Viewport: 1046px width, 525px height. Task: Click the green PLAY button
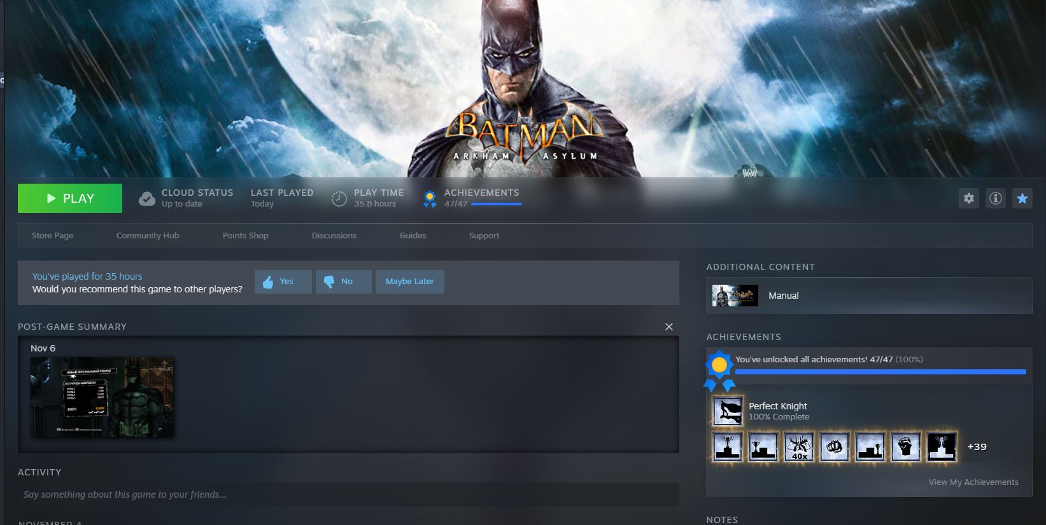click(x=70, y=198)
